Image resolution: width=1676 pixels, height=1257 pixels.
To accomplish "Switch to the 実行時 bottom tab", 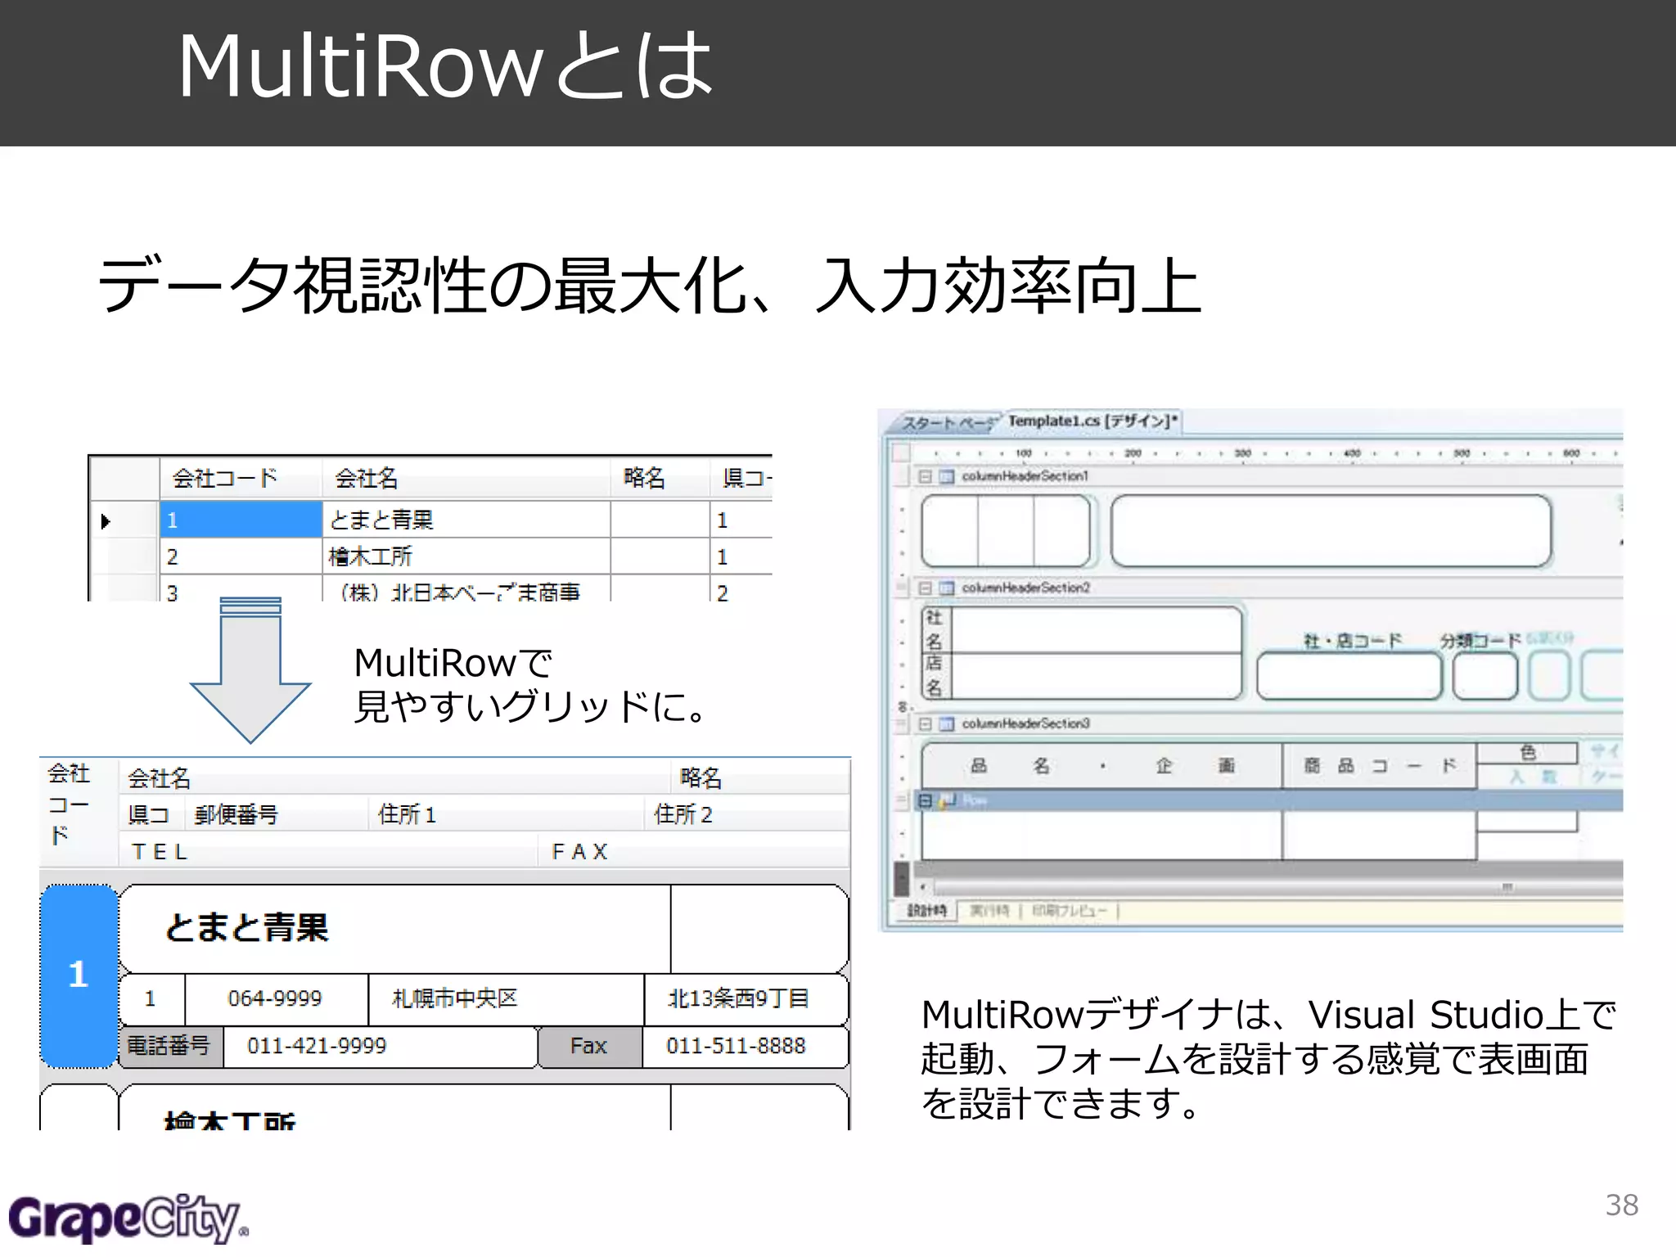I will (989, 911).
